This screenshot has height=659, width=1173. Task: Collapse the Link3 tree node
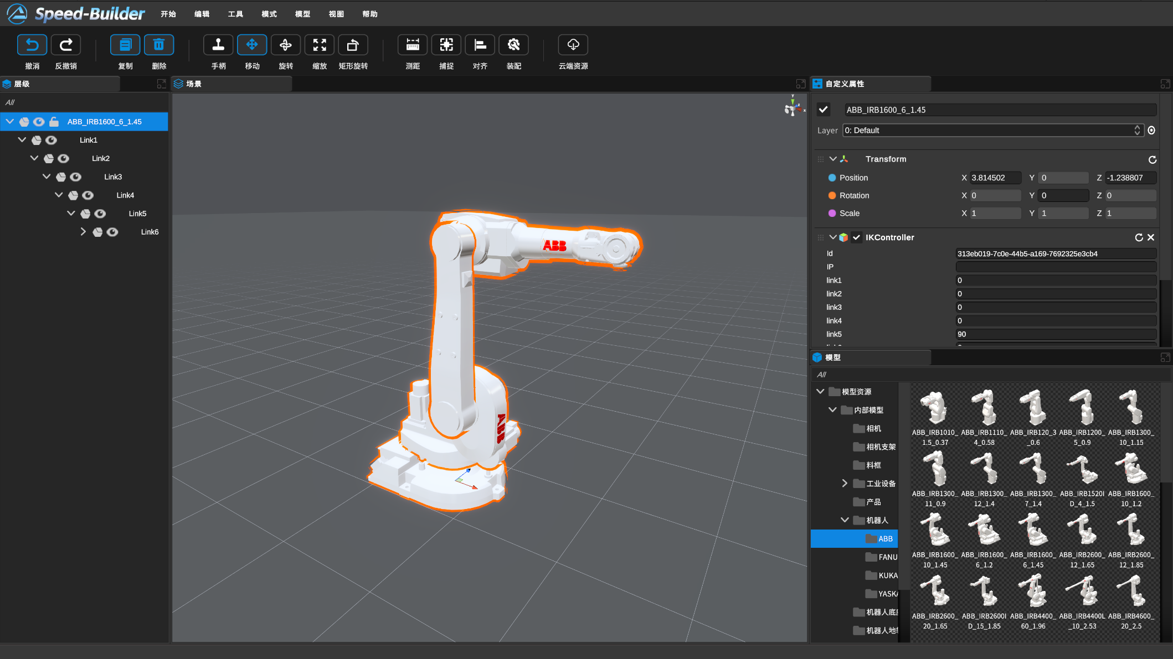47,177
